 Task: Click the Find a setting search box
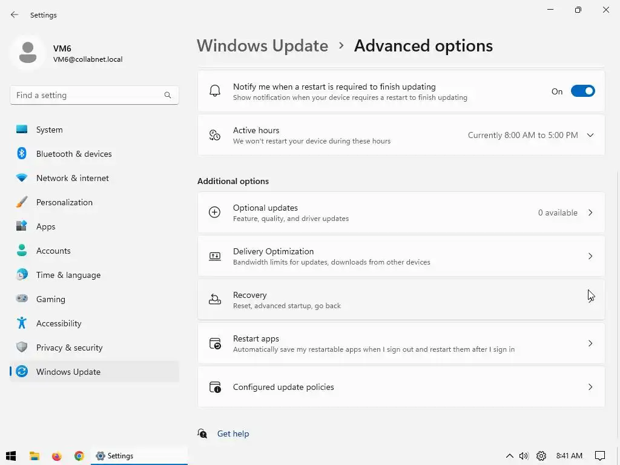94,95
